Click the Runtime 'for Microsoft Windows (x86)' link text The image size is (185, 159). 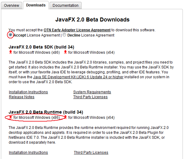coord(37,118)
